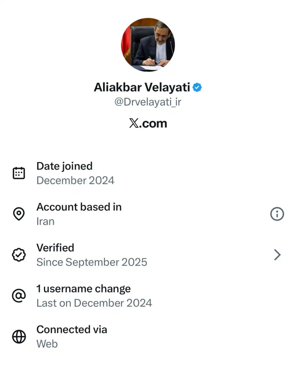Screen dimensions: 296x387
Task: Click the Connected via label
Action: (x=72, y=329)
